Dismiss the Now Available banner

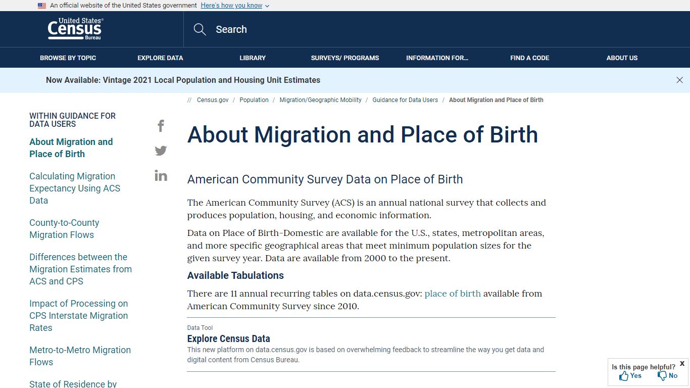click(x=679, y=80)
